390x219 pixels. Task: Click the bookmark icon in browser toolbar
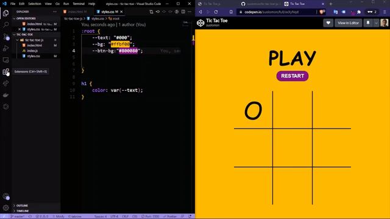click(x=231, y=12)
